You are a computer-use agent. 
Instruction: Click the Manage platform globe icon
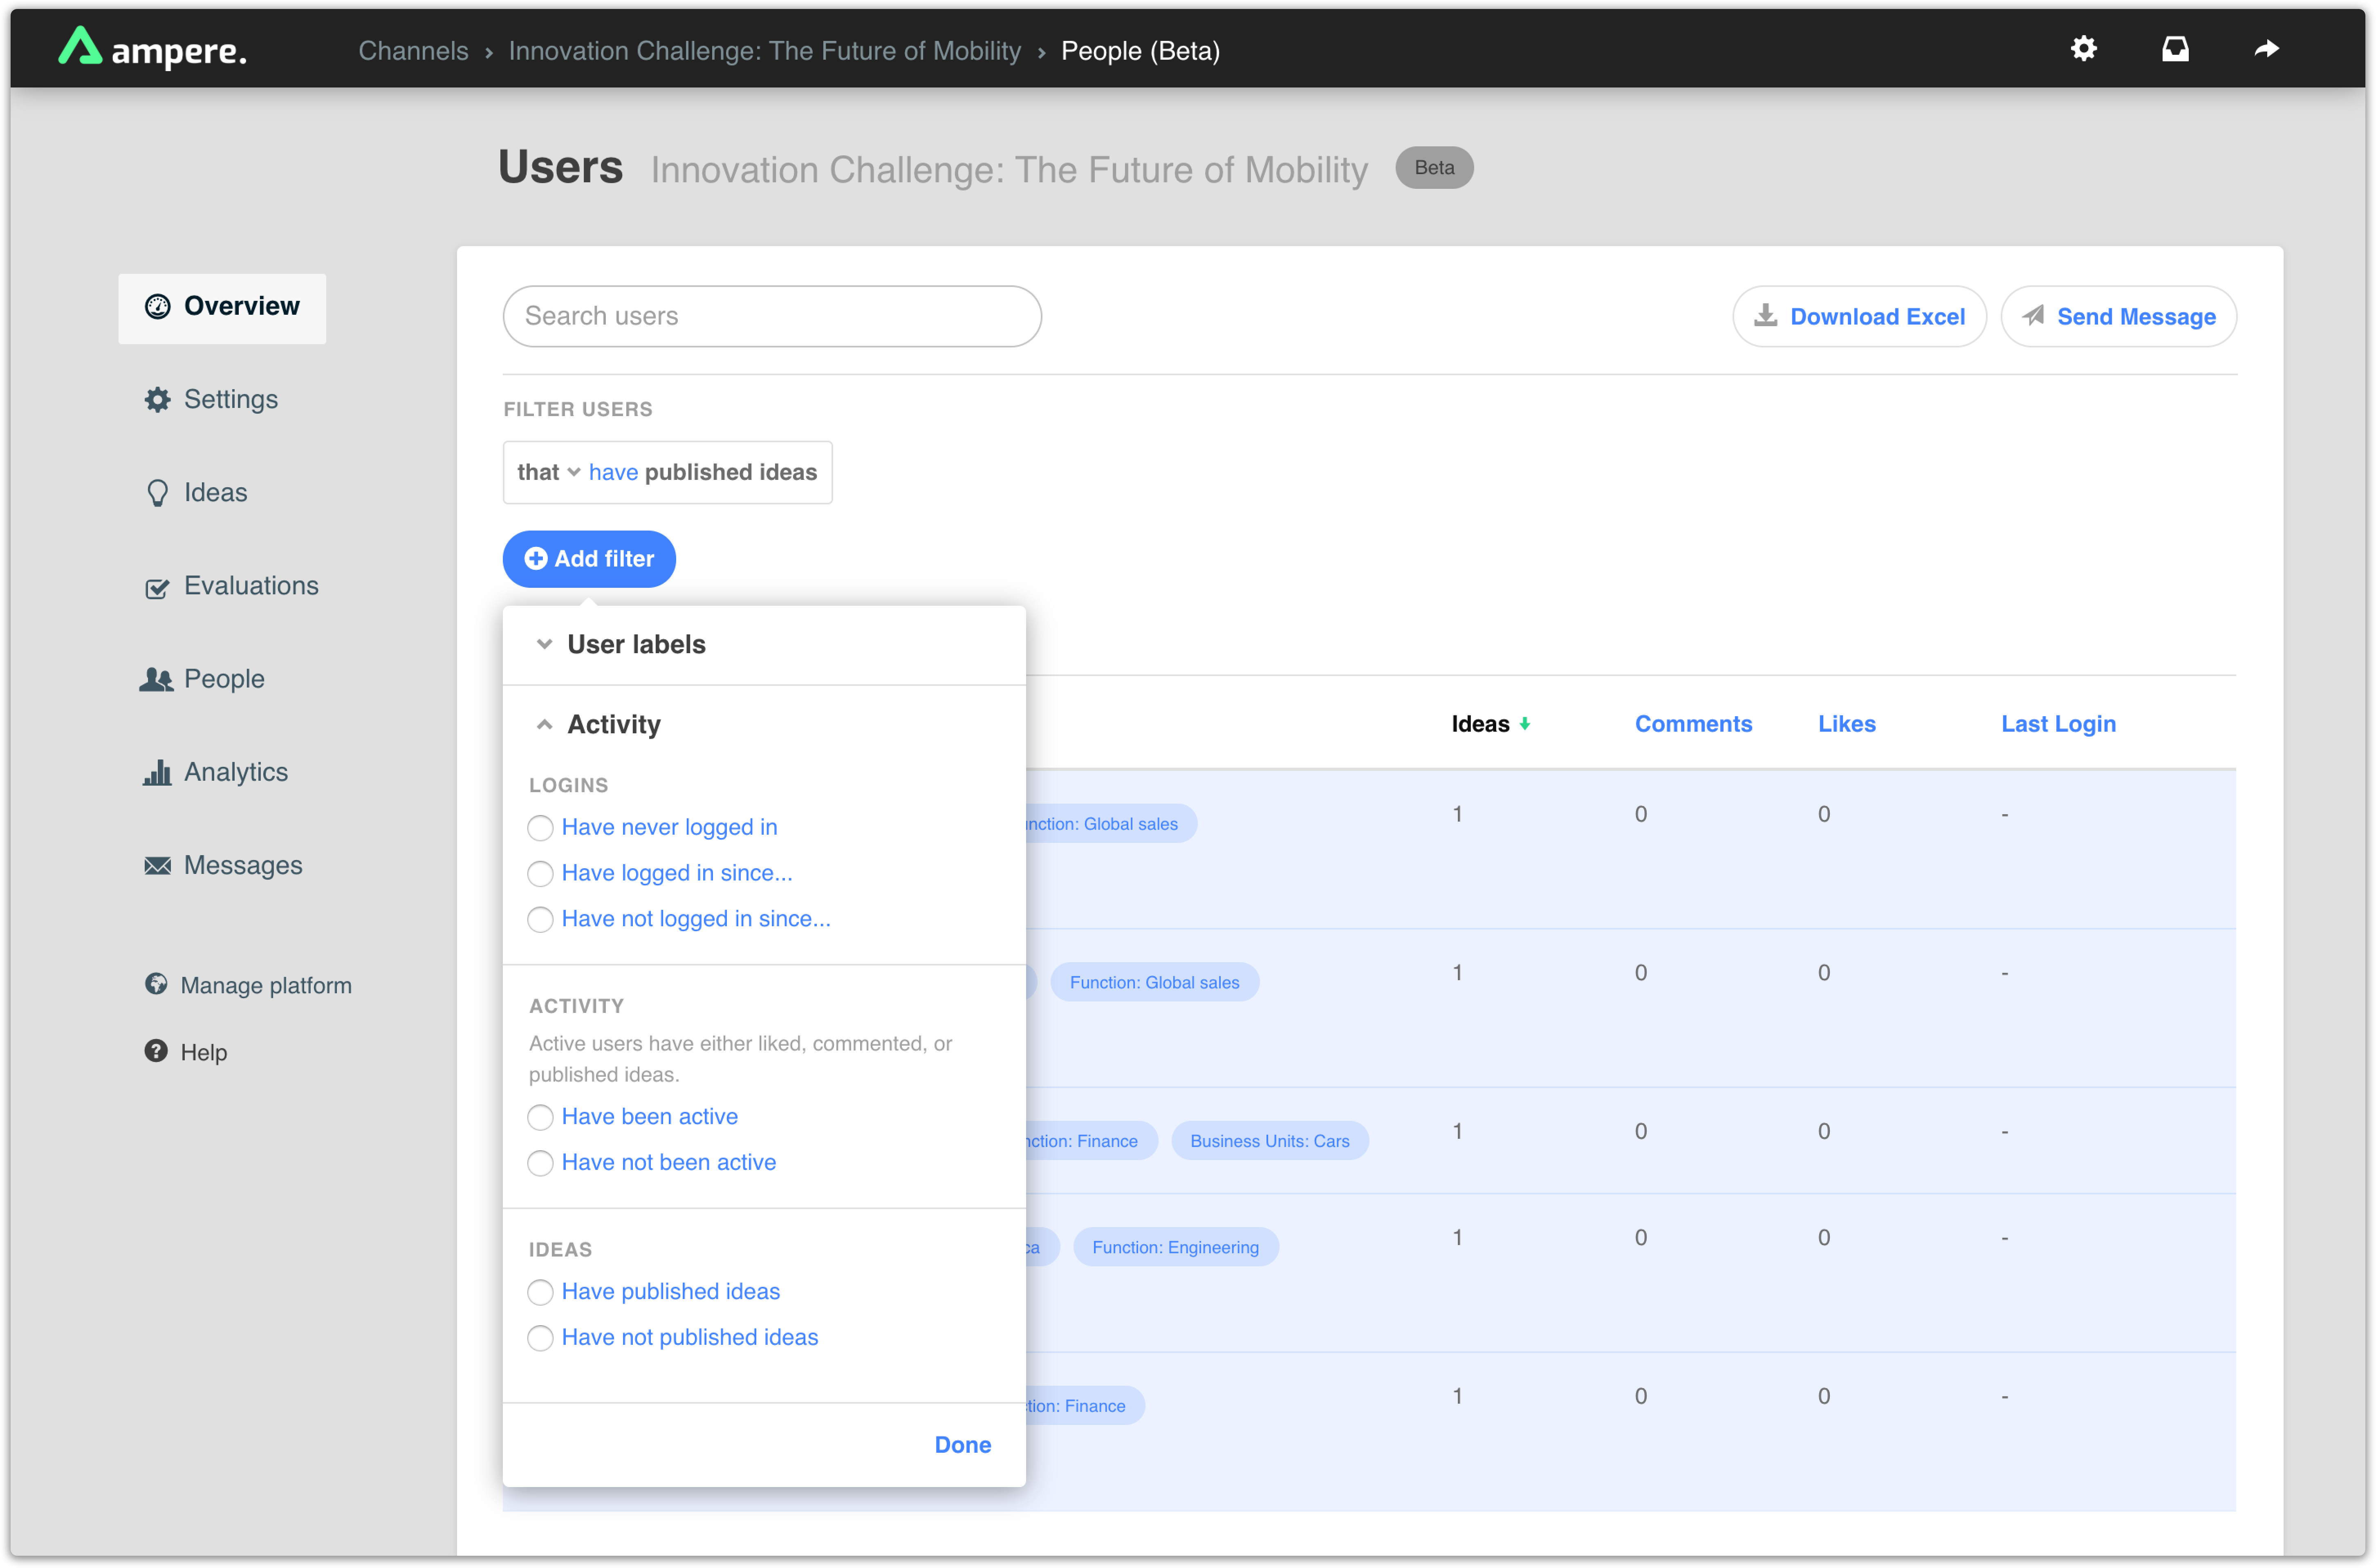click(x=156, y=984)
